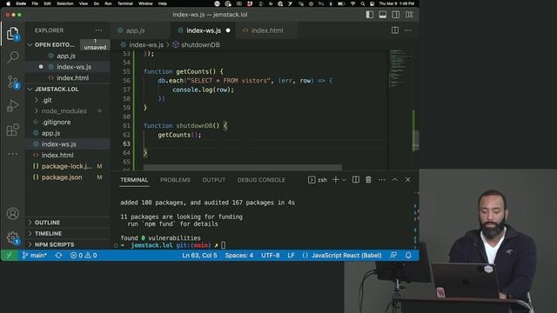
Task: Collapse the OPEN EDITORS section
Action: [x=53, y=44]
